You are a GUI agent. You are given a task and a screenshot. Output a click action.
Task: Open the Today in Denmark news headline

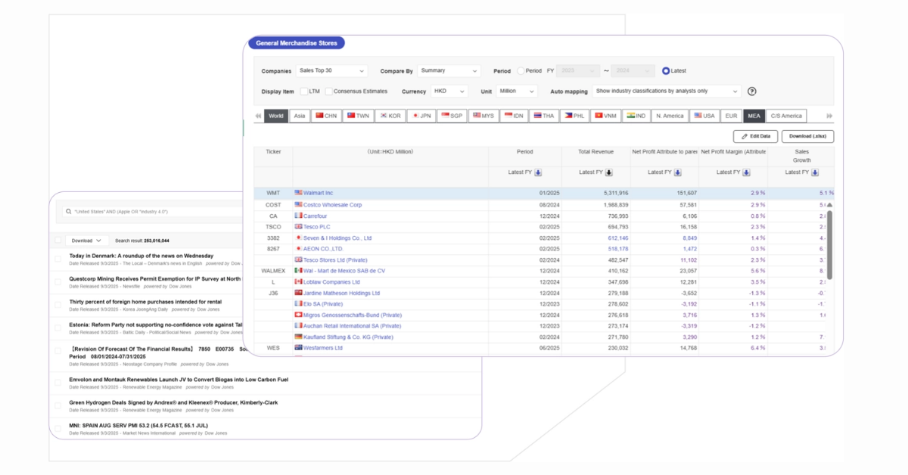coord(141,256)
